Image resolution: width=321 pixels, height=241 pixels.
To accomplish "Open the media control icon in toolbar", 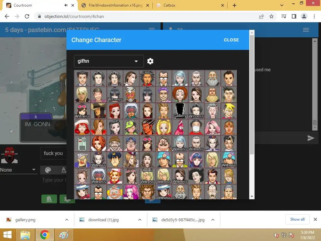I will pos(284,16).
